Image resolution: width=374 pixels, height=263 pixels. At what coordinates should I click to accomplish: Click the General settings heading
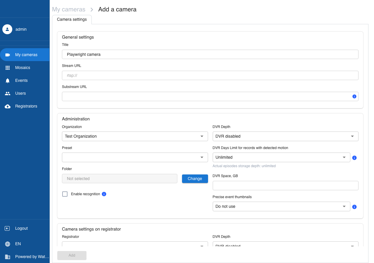click(78, 37)
